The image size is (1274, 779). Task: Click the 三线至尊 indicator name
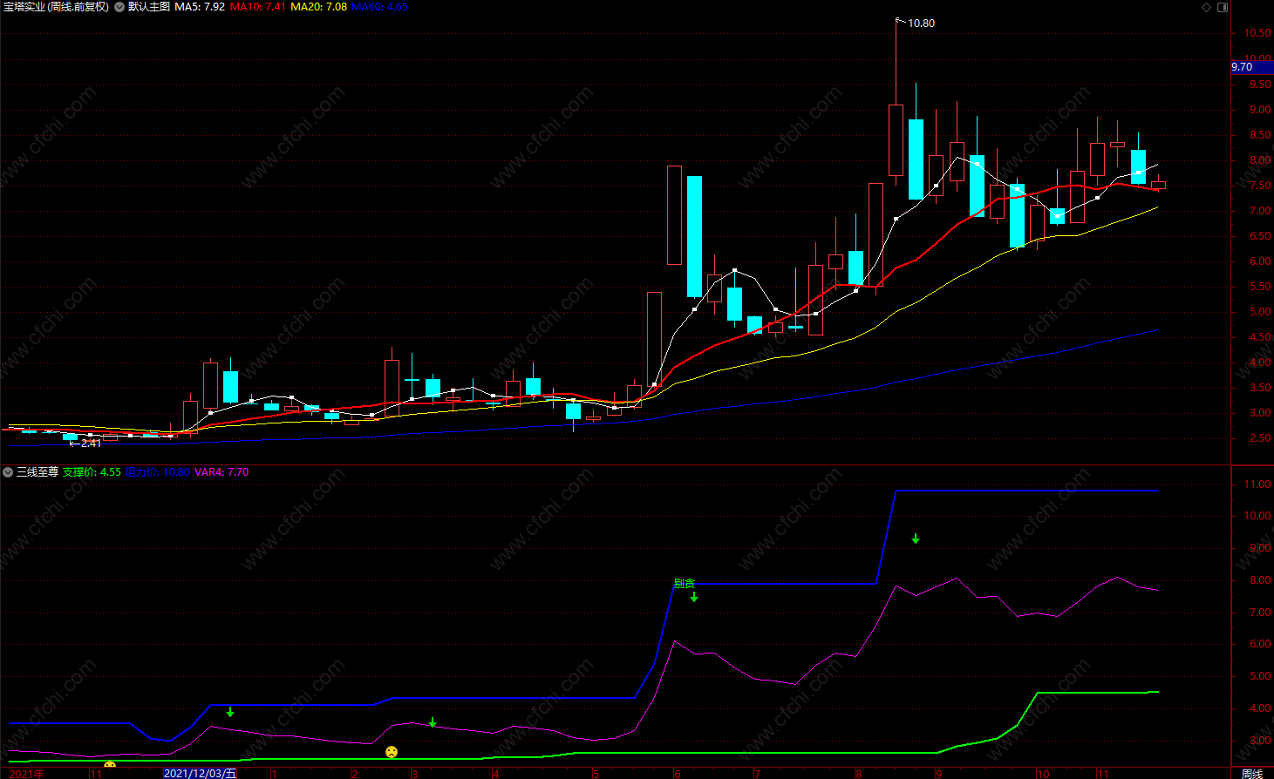click(37, 472)
